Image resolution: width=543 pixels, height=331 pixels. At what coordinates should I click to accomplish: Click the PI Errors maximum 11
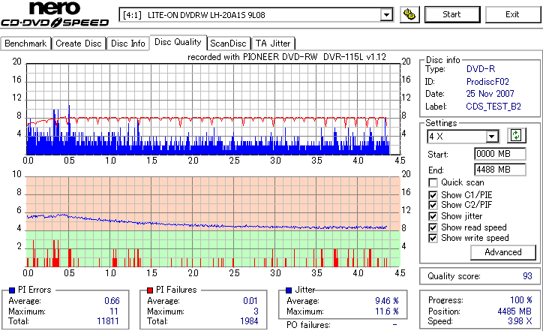pos(114,311)
